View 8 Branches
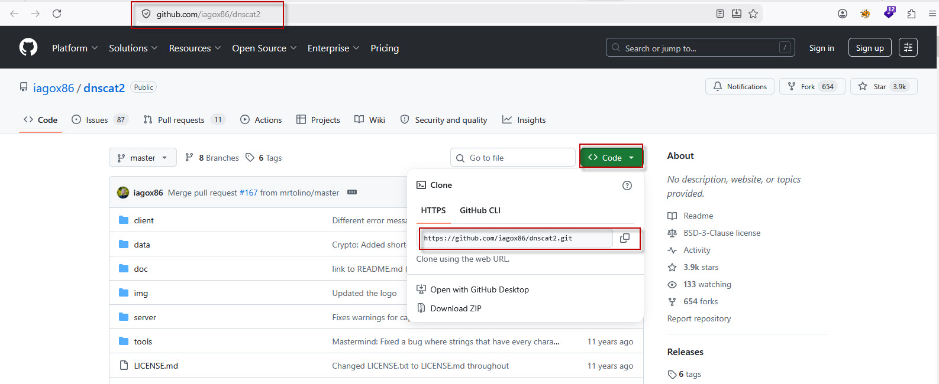This screenshot has width=939, height=384. 212,158
